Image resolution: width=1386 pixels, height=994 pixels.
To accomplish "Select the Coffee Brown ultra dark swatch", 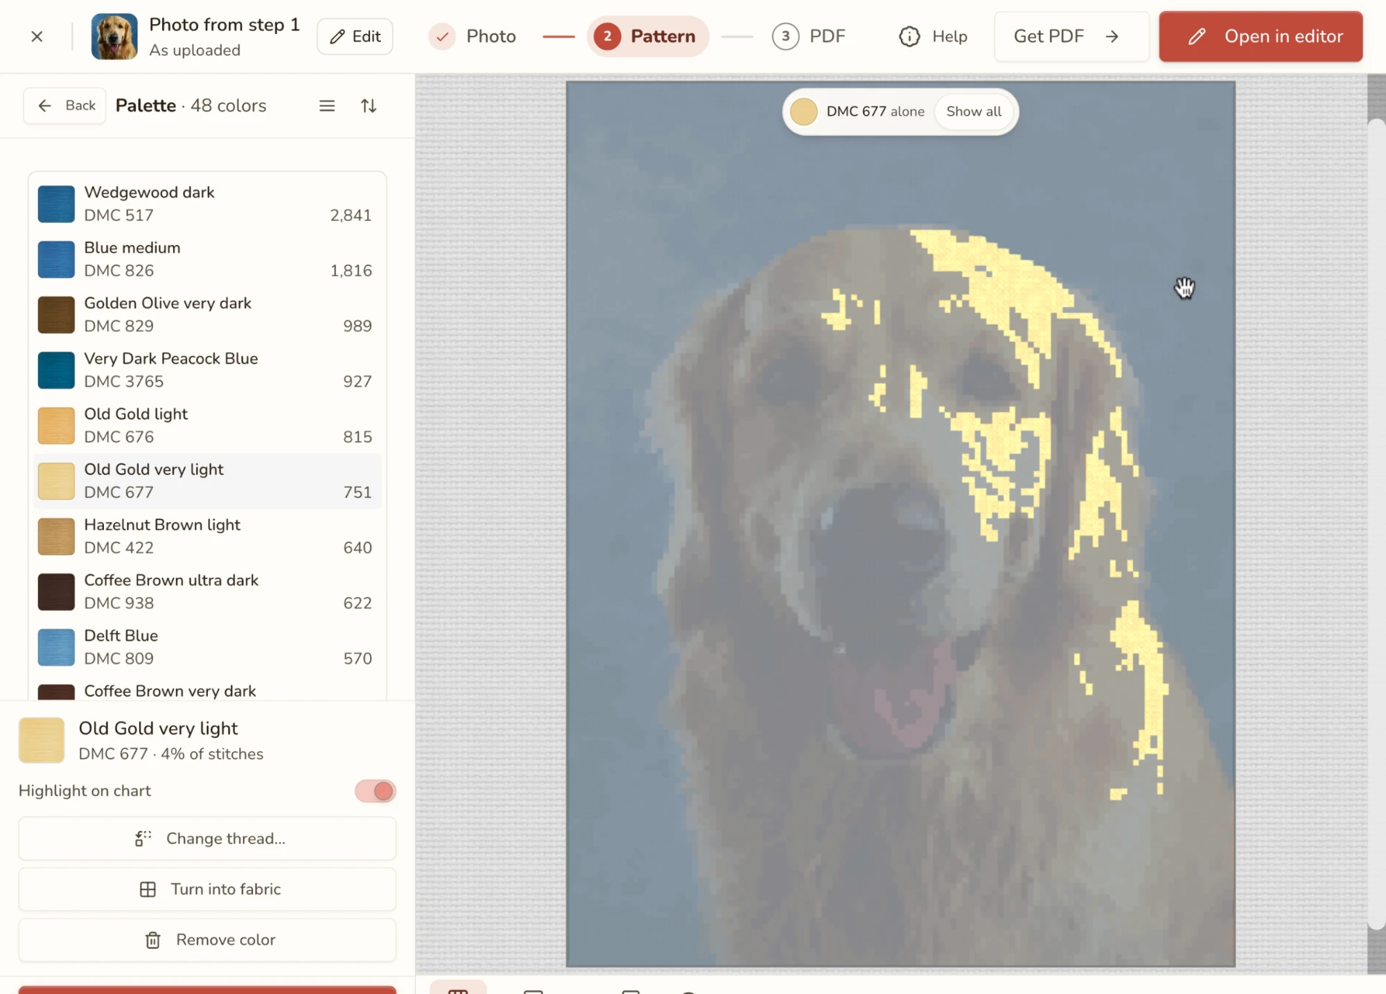I will (x=56, y=592).
